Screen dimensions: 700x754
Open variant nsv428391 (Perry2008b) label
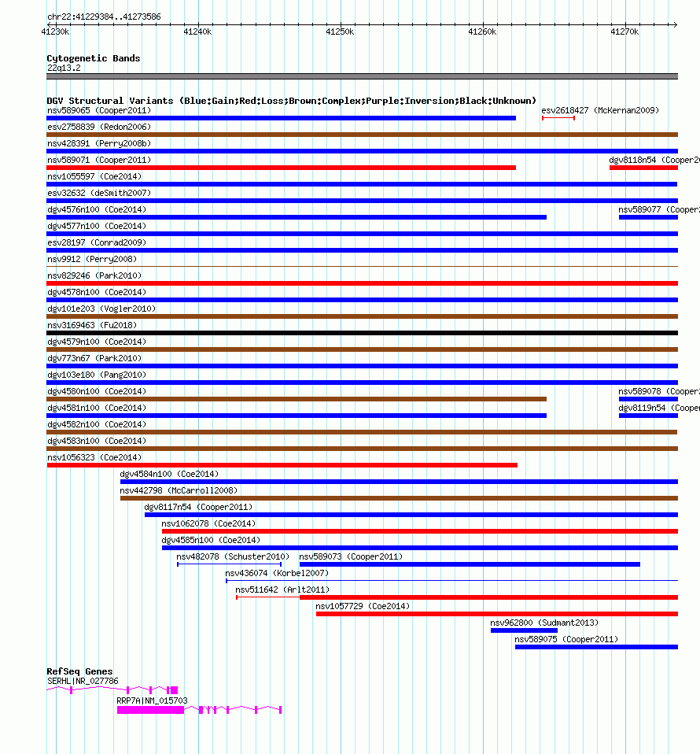click(x=99, y=143)
